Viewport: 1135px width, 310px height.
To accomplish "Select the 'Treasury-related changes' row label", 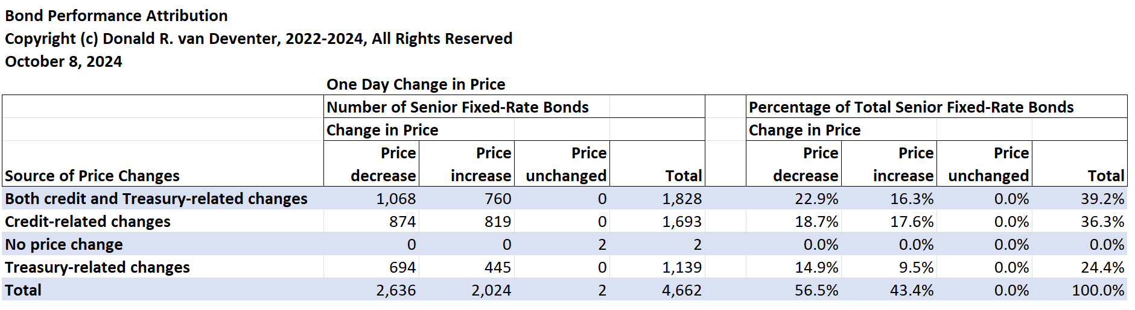I will pos(98,267).
